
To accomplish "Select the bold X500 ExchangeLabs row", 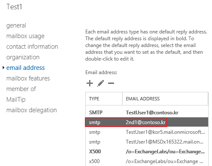I will 147,152.
